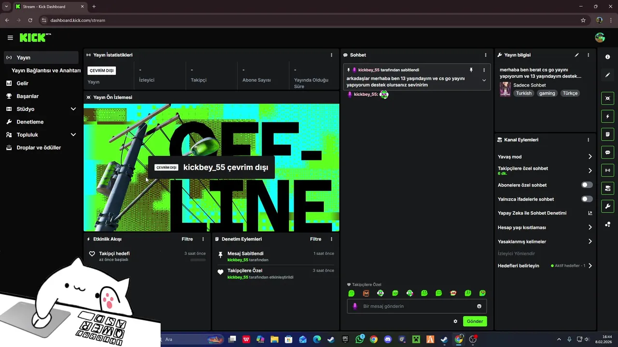Open Yasaklanmış kelimeler arrow

[590, 241]
